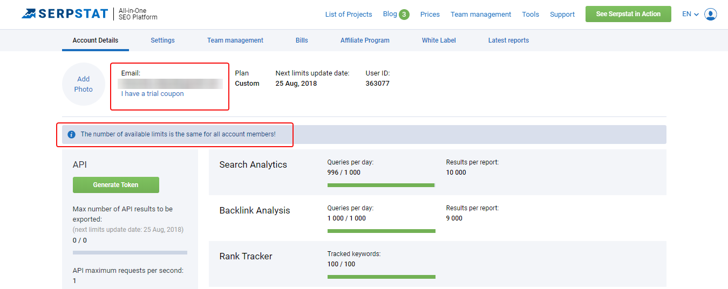728x289 pixels.
Task: Open the Blog link in top navigation
Action: [x=390, y=14]
